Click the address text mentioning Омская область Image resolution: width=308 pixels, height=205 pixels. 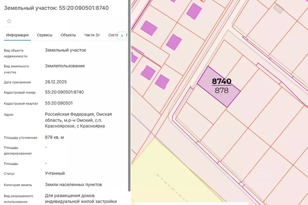[78, 120]
